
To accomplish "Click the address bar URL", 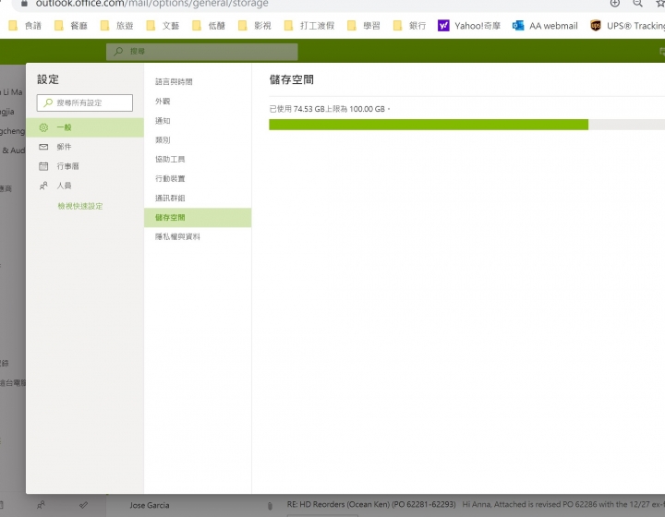I will pos(151,4).
